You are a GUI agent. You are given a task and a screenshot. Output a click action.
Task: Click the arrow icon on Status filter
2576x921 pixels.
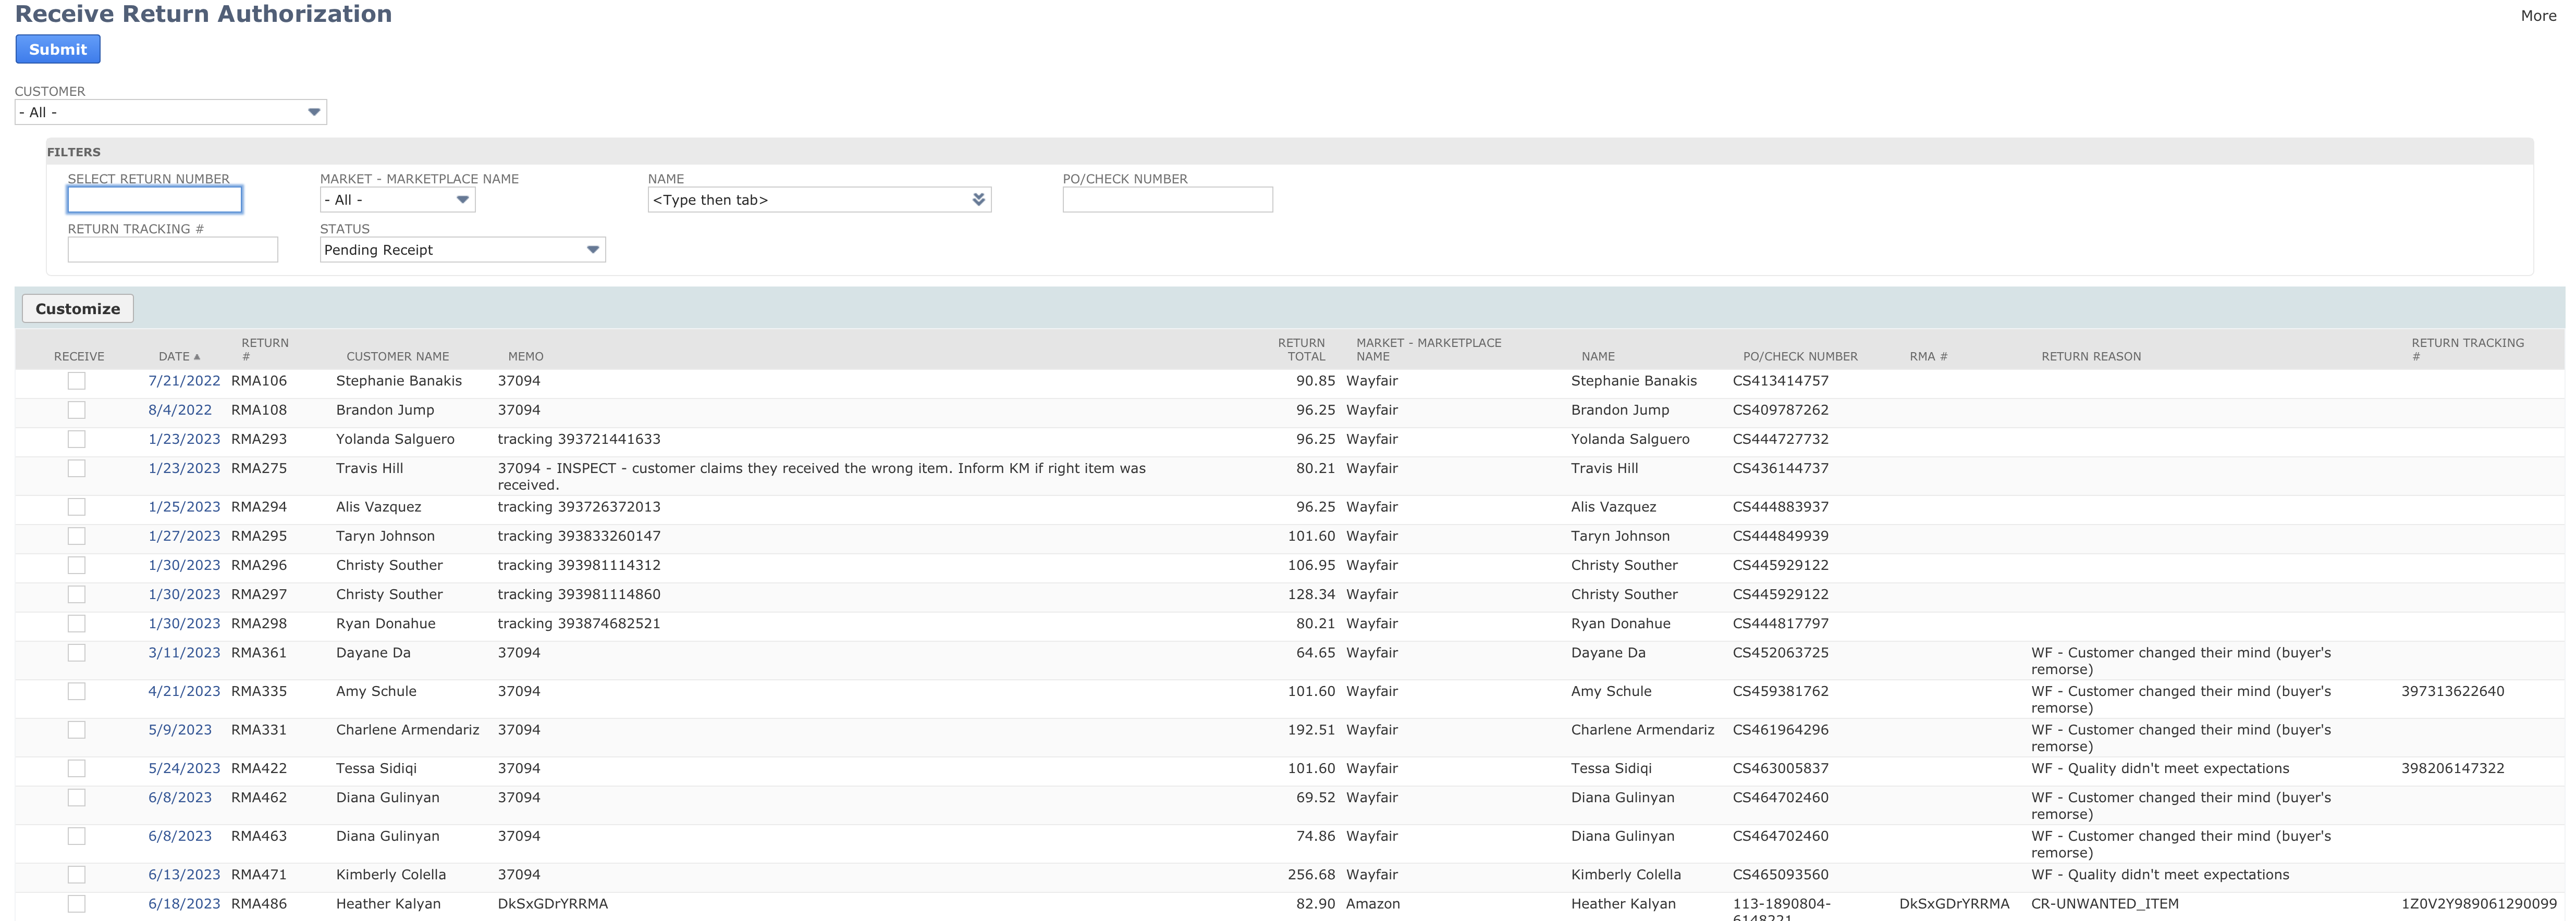coord(592,250)
